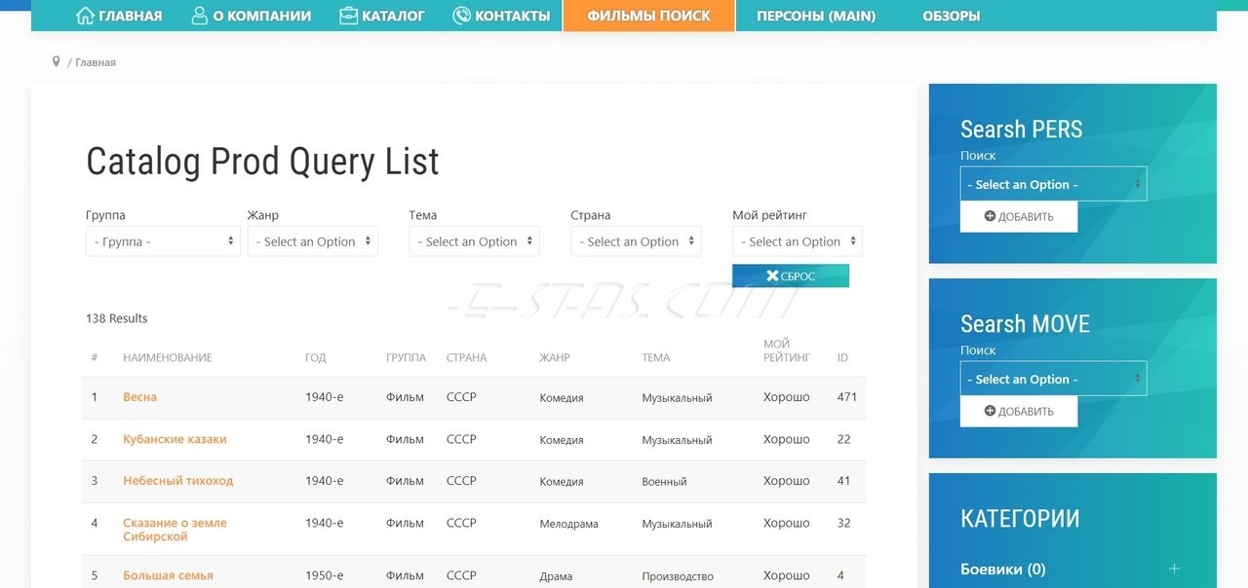
Task: Click the location pin breadcrumb icon
Action: pyautogui.click(x=56, y=61)
